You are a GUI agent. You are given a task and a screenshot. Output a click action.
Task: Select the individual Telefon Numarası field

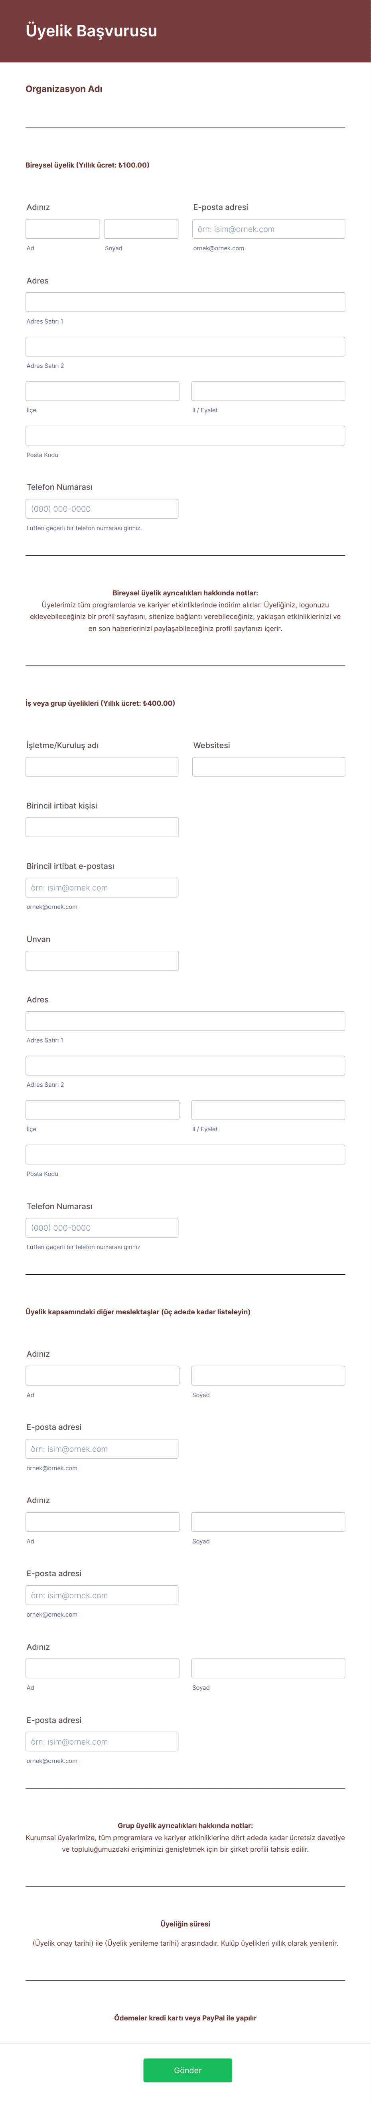pyautogui.click(x=102, y=507)
